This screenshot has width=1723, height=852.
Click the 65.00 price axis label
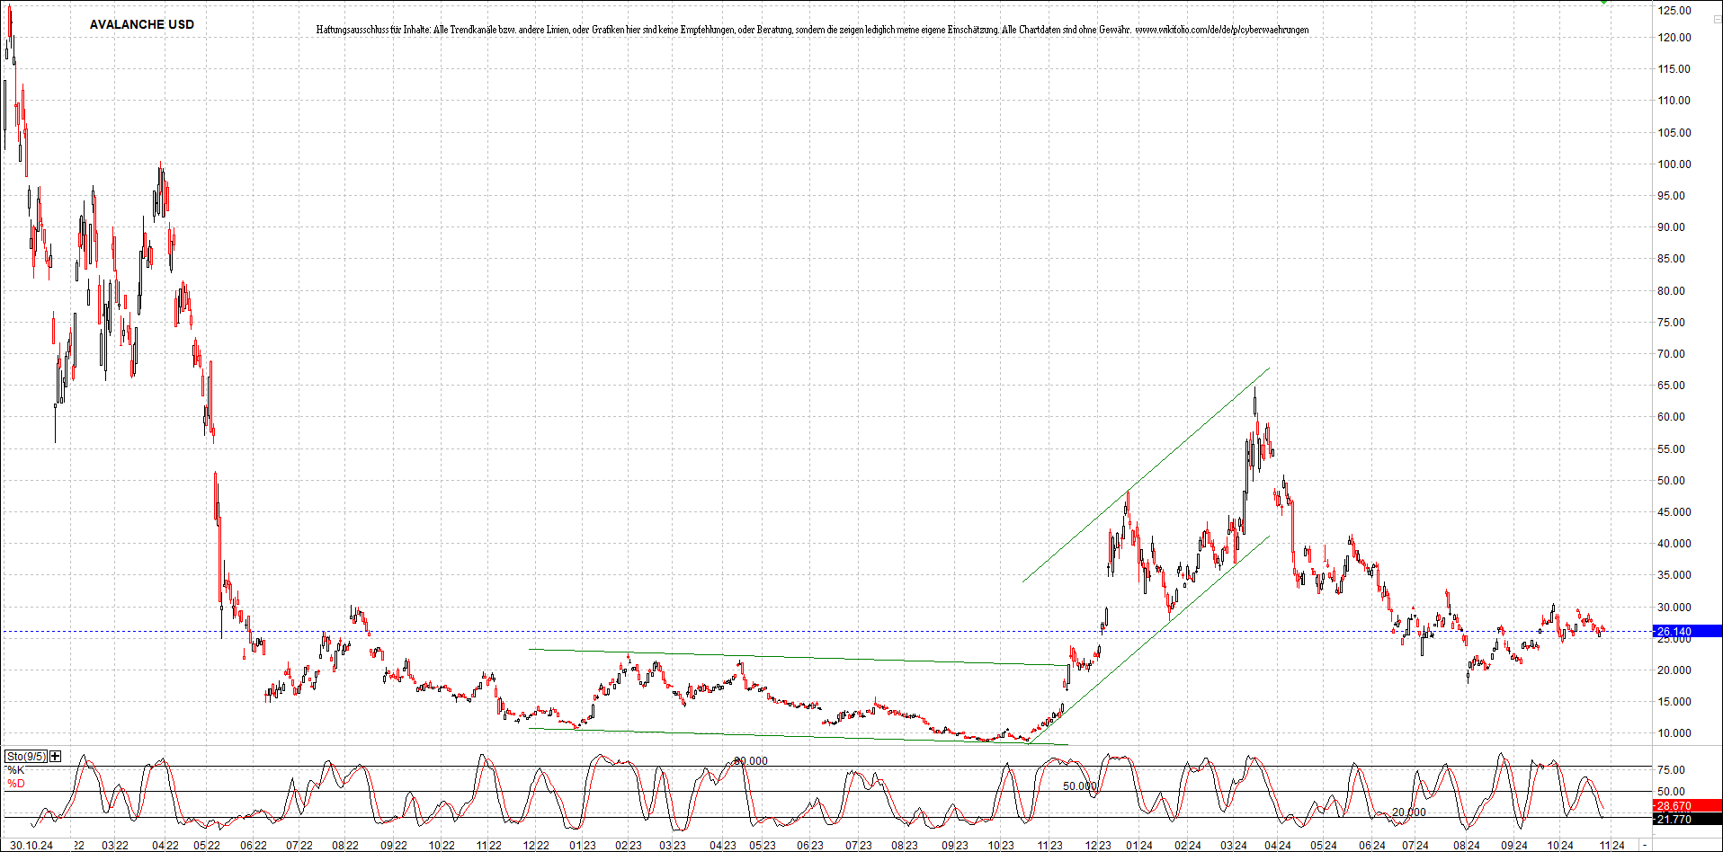[x=1671, y=386]
